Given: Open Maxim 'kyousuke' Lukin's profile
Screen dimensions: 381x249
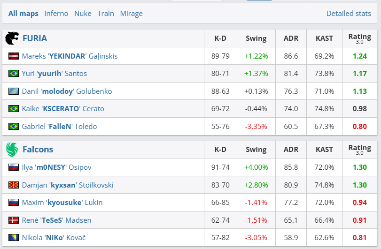Looking at the screenshot, I should click(x=62, y=203).
